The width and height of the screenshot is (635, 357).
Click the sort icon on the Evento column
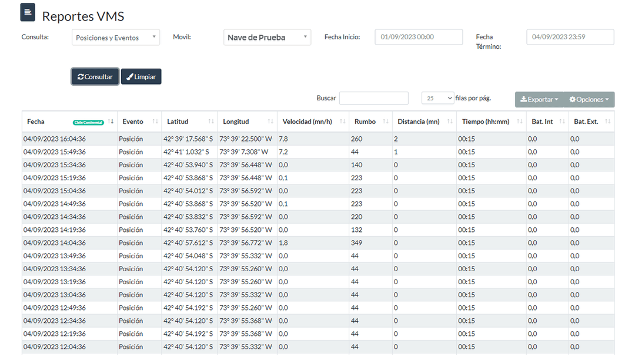click(155, 122)
